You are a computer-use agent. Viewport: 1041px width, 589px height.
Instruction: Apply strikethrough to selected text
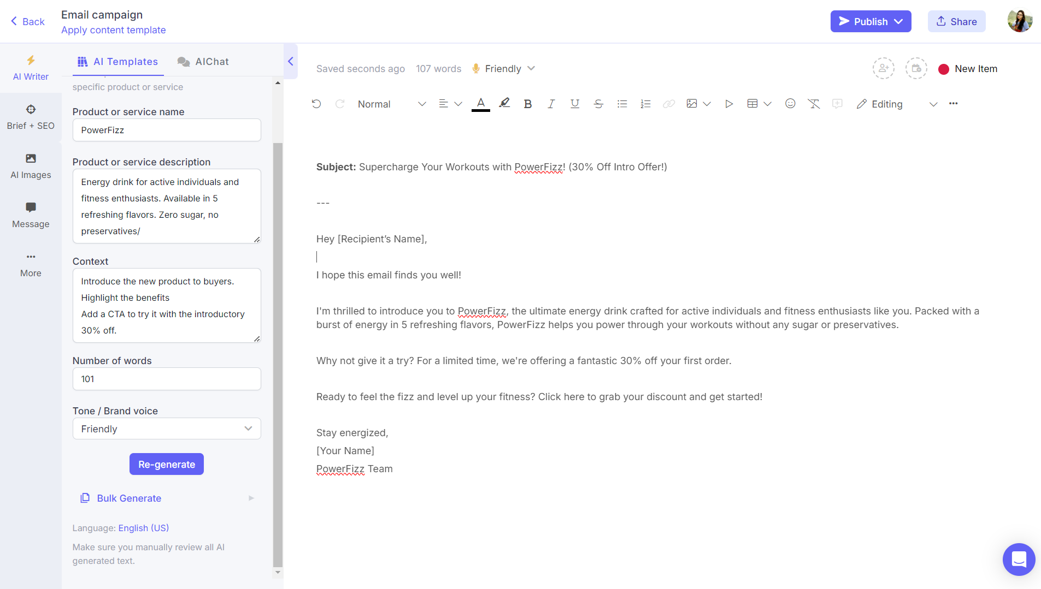[x=598, y=103]
